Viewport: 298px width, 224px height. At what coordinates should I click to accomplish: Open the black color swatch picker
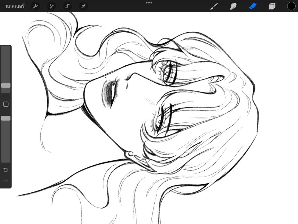click(x=291, y=6)
